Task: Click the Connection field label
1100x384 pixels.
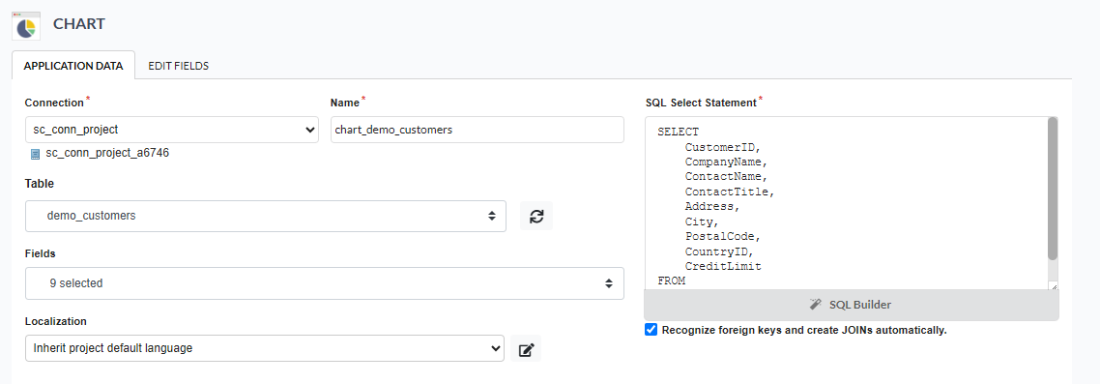Action: coord(54,103)
